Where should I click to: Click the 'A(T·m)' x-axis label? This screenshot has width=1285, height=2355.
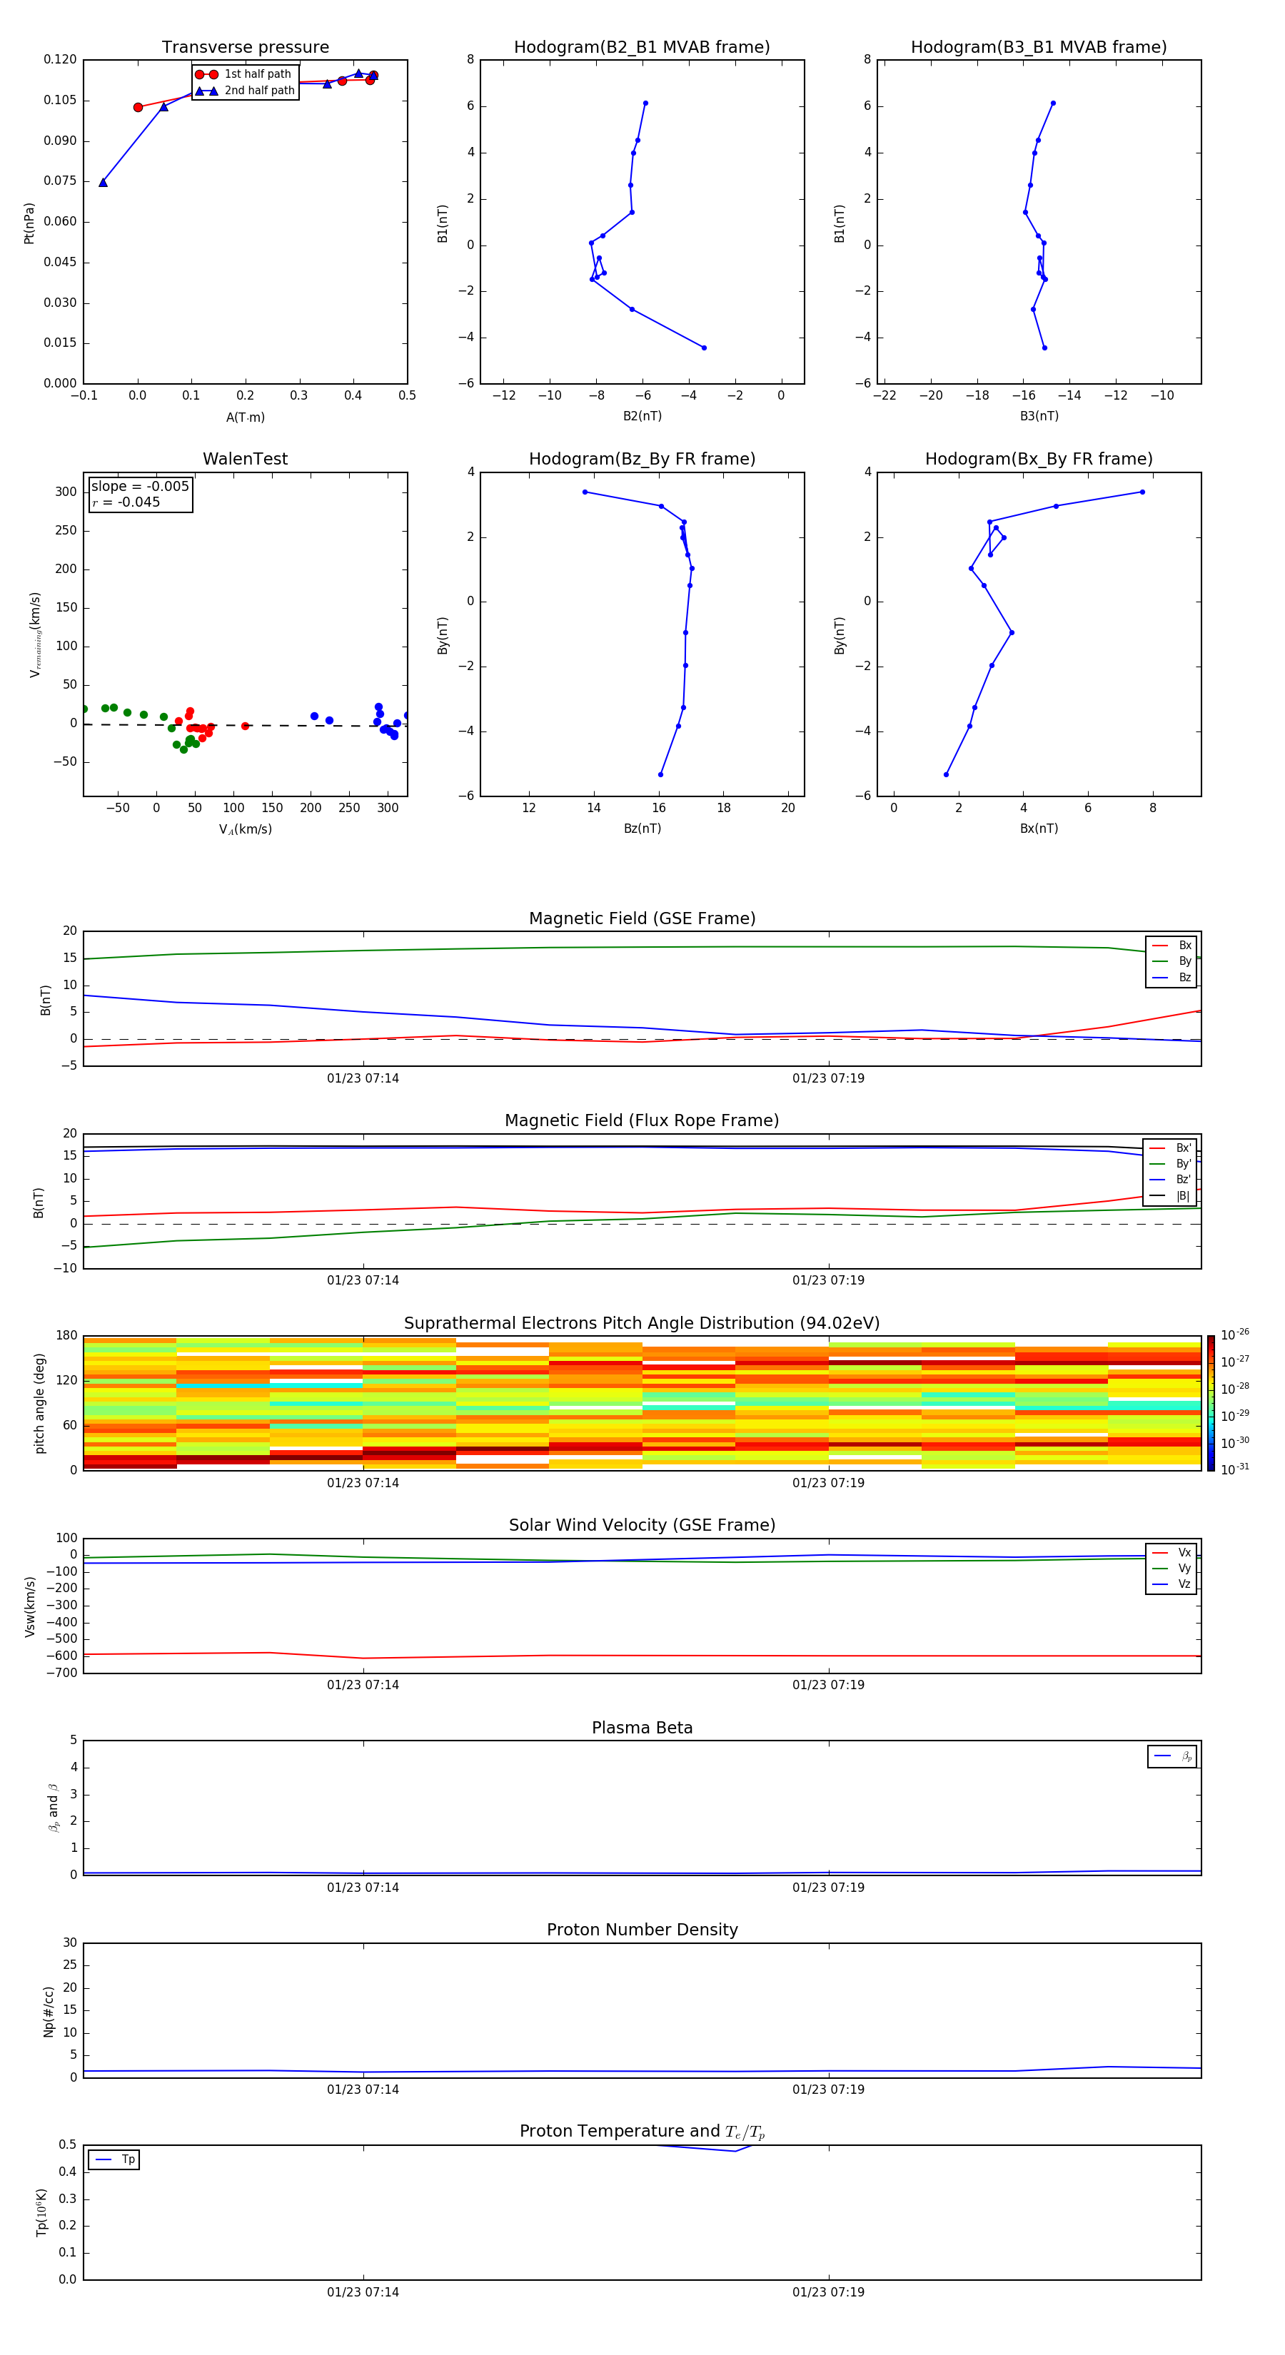click(x=245, y=417)
